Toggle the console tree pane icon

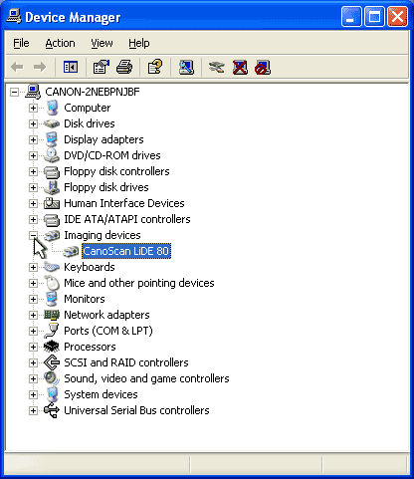(71, 68)
